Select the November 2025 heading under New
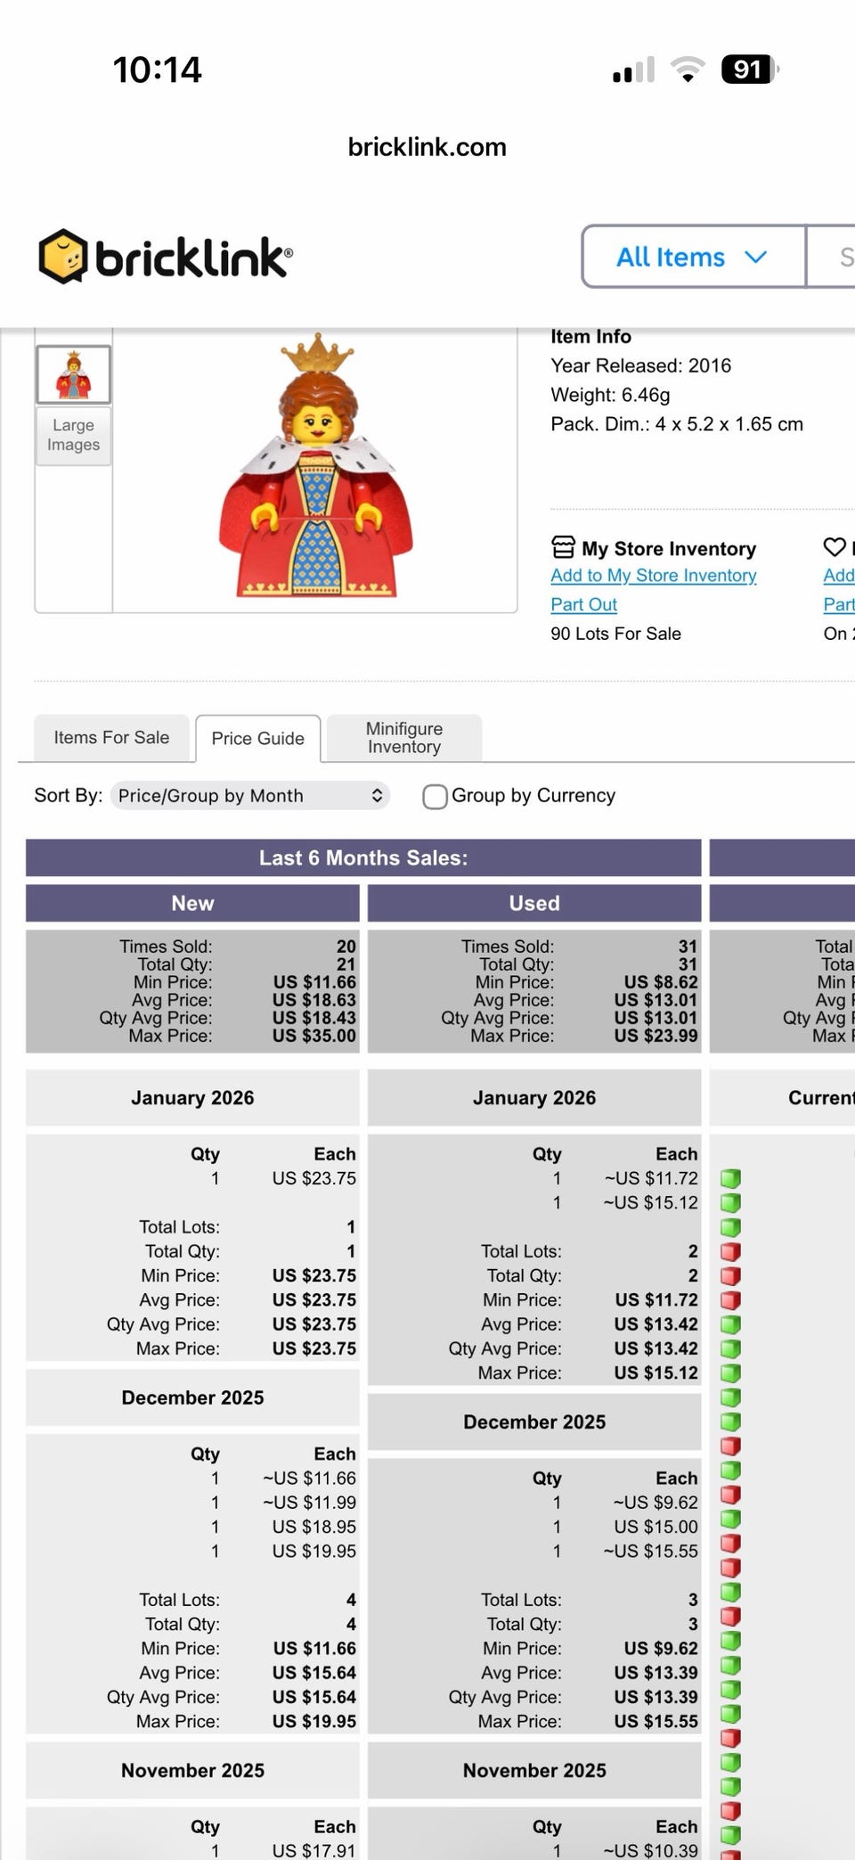Screen dimensions: 855x1860 [x=192, y=1770]
